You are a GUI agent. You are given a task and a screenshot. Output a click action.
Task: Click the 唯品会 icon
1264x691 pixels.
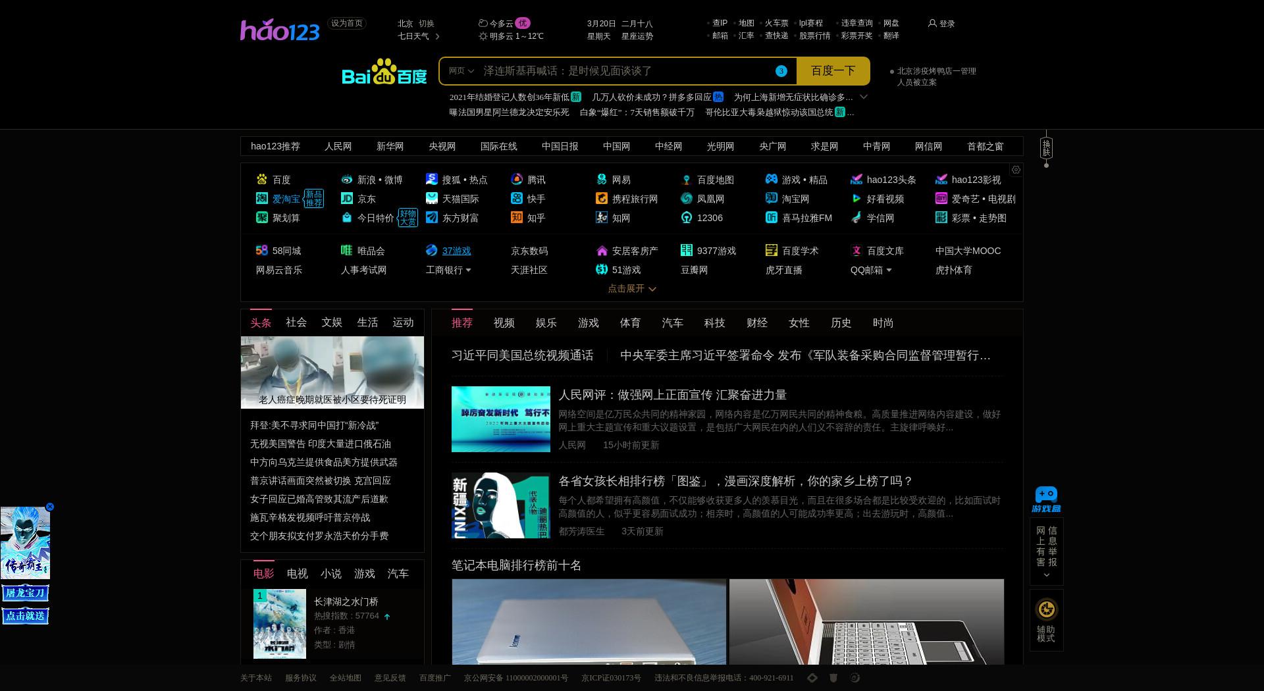(x=347, y=250)
